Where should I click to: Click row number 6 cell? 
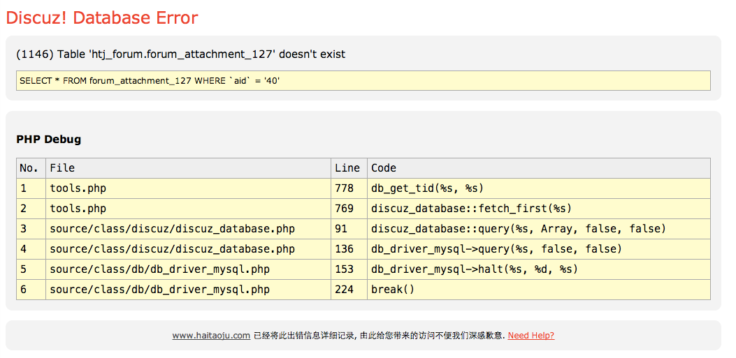pos(31,290)
